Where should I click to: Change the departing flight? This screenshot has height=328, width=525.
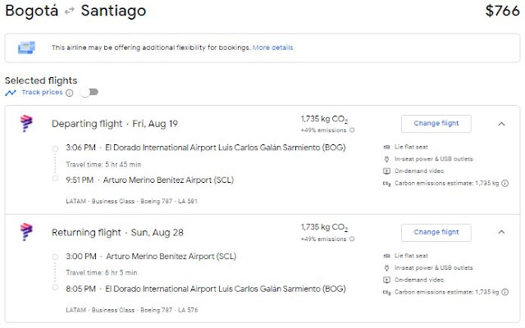[x=436, y=124]
